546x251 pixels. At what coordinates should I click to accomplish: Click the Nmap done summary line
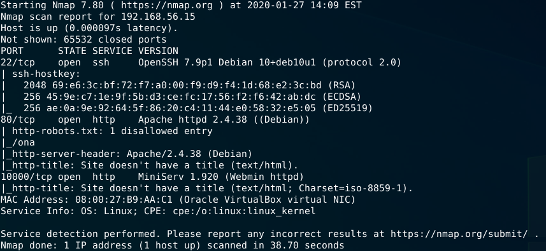172,245
